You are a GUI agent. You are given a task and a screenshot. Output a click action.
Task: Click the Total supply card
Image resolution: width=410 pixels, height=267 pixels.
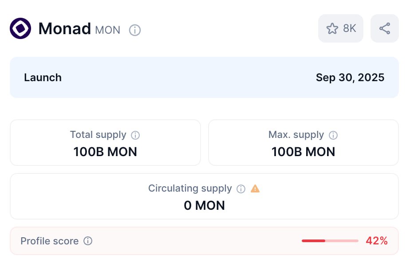(105, 143)
